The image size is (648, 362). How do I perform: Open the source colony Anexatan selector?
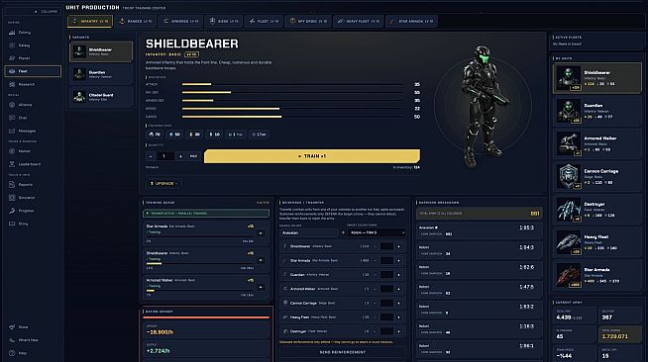click(x=309, y=232)
